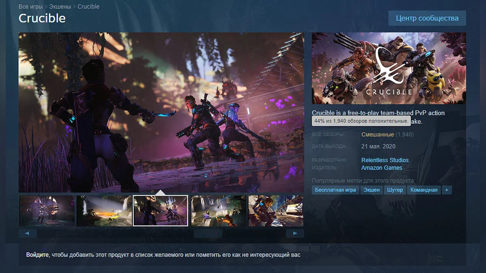The height and width of the screenshot is (273, 486).
Task: Click the main large game screenshot
Action: click(x=161, y=112)
